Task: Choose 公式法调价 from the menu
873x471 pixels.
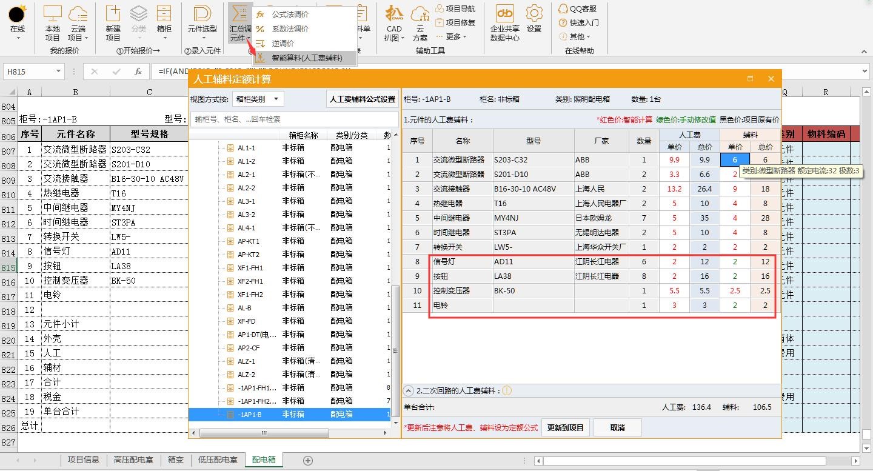Action: 290,14
